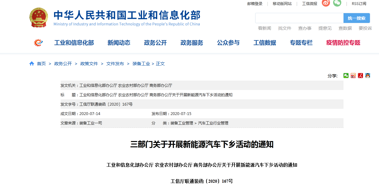Click the 文件发布 breadcrumb link
The height and width of the screenshot is (189, 379).
tap(115, 64)
